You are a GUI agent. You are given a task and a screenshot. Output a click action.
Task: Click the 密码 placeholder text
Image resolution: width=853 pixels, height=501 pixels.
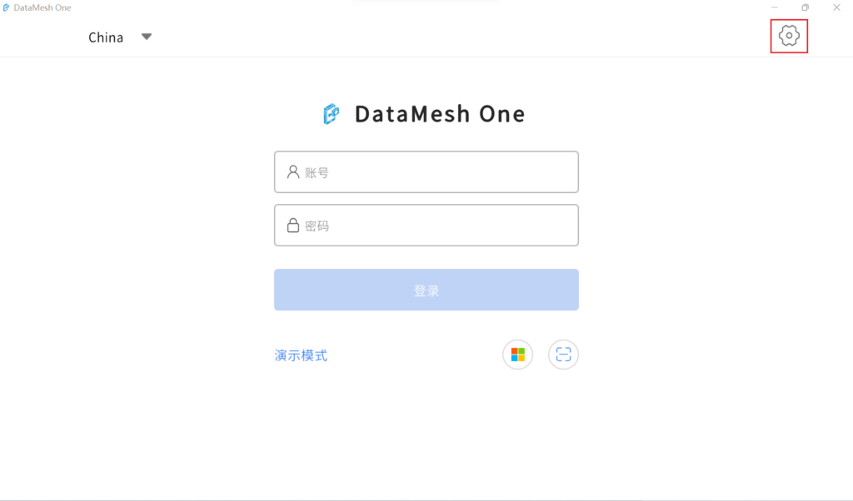coord(317,226)
